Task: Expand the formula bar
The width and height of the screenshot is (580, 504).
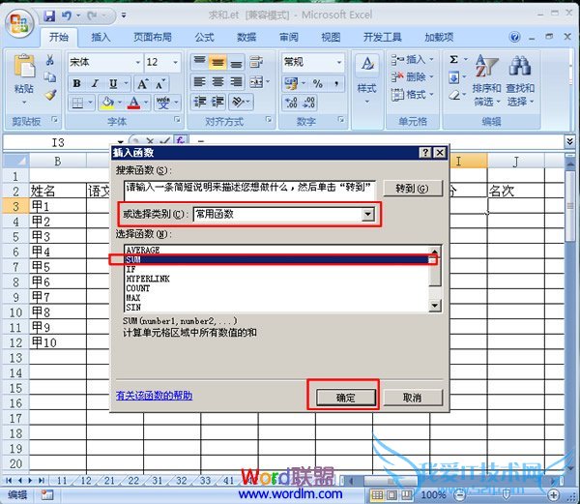Action: [x=570, y=141]
